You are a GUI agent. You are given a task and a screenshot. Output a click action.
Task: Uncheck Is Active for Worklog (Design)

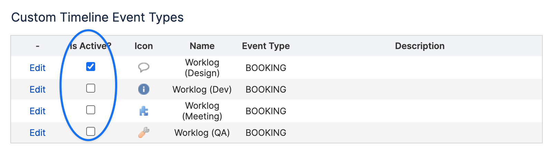tap(91, 67)
